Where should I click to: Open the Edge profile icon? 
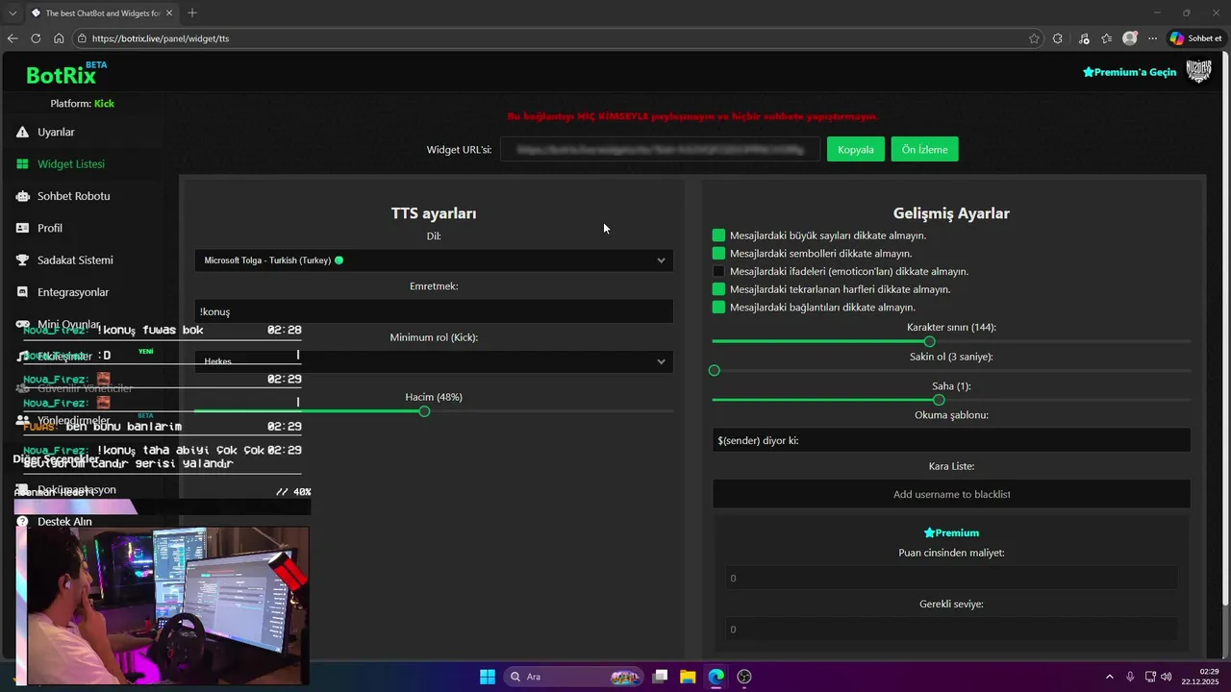tap(1130, 38)
